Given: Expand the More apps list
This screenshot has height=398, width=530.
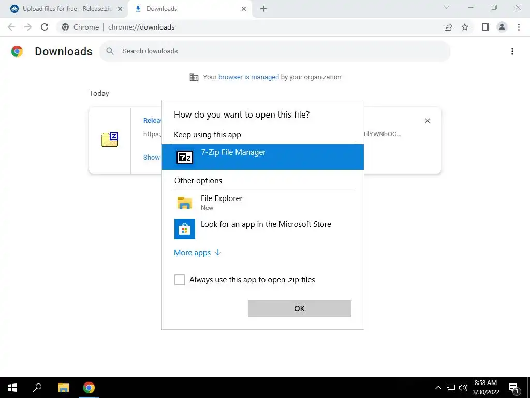Looking at the screenshot, I should tap(197, 253).
